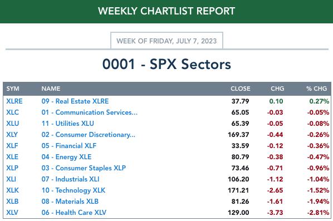Open 01 - Communication Services chart link
333x221 pixels.
[90, 112]
